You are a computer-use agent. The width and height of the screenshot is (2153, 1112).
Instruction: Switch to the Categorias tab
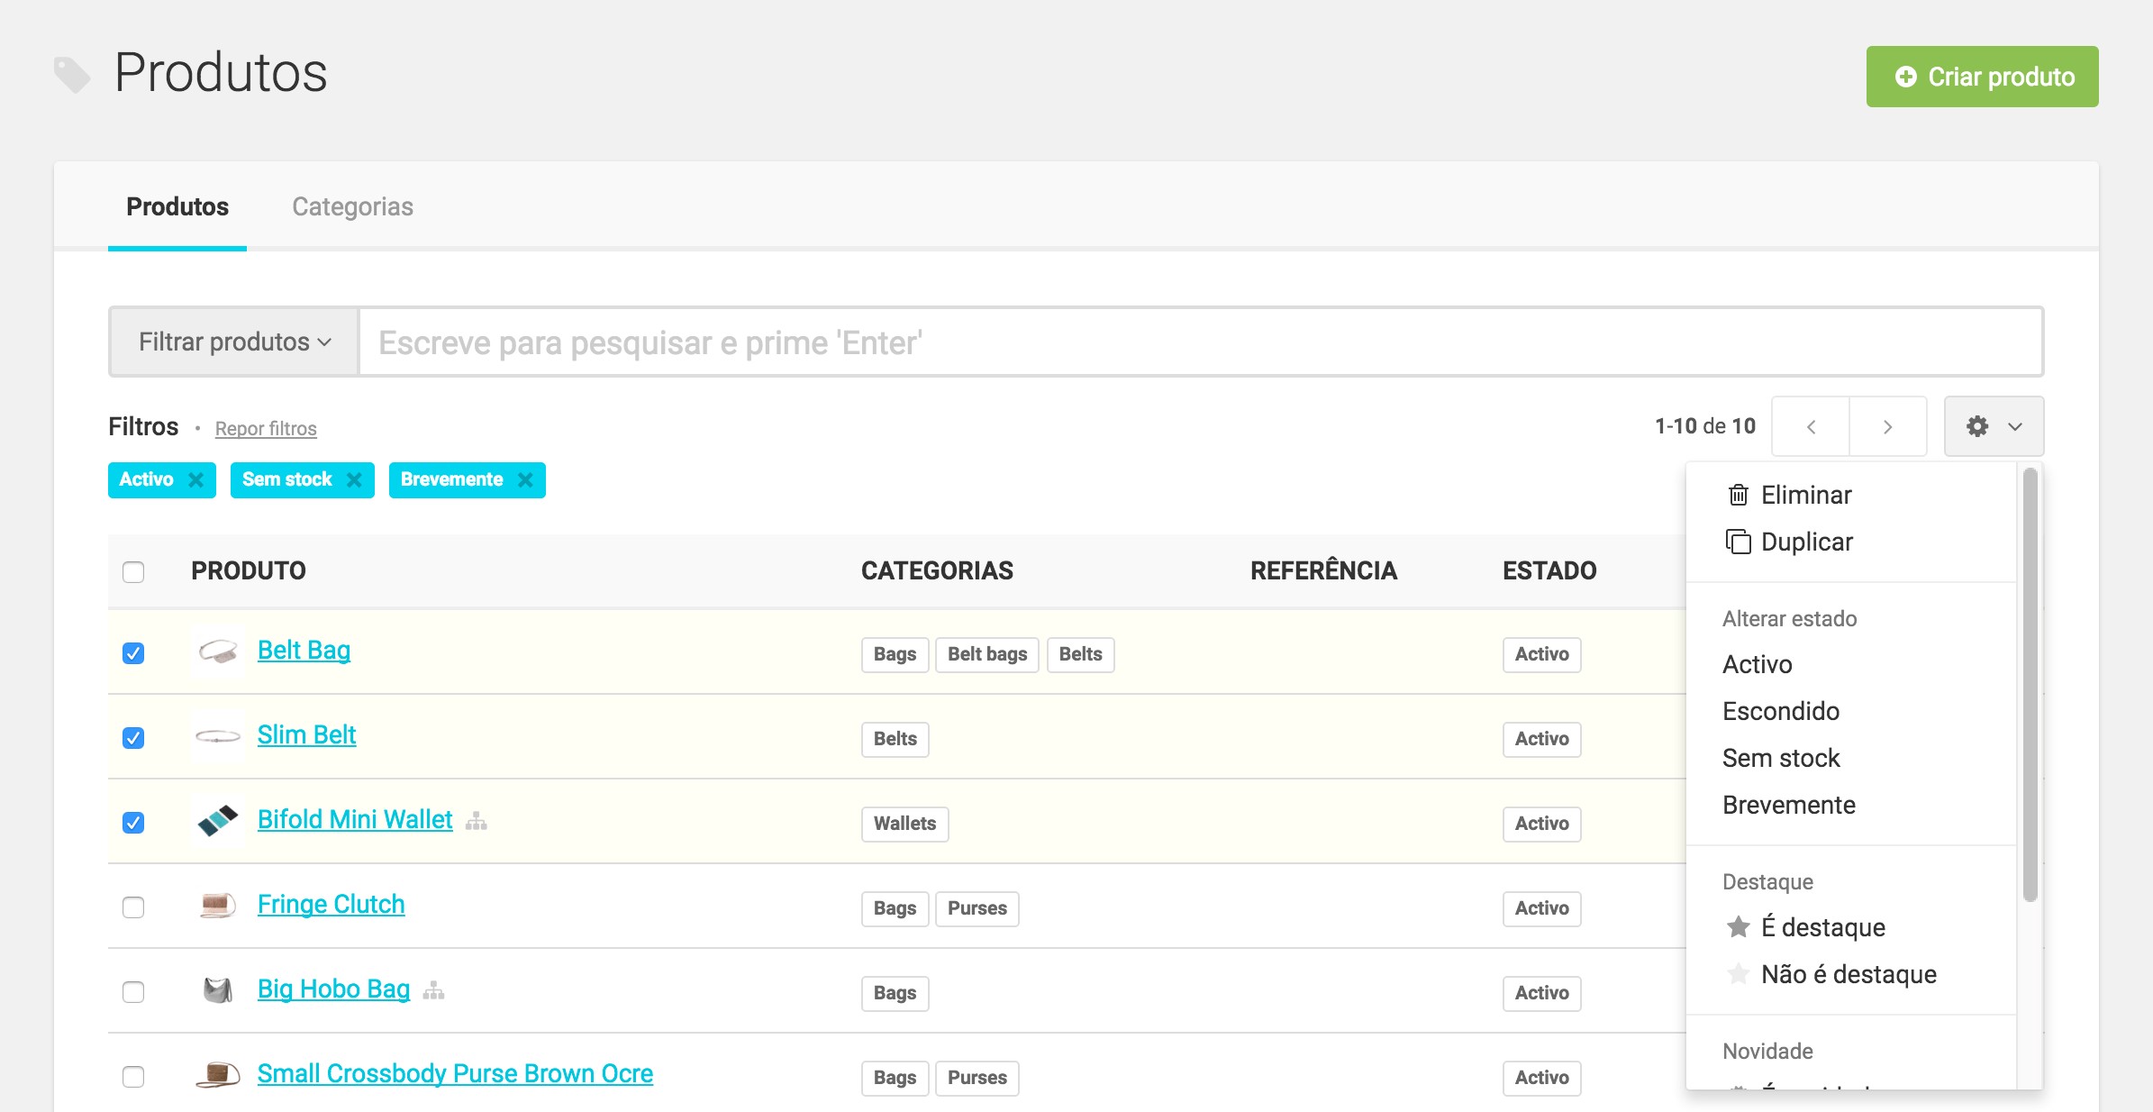click(x=352, y=206)
